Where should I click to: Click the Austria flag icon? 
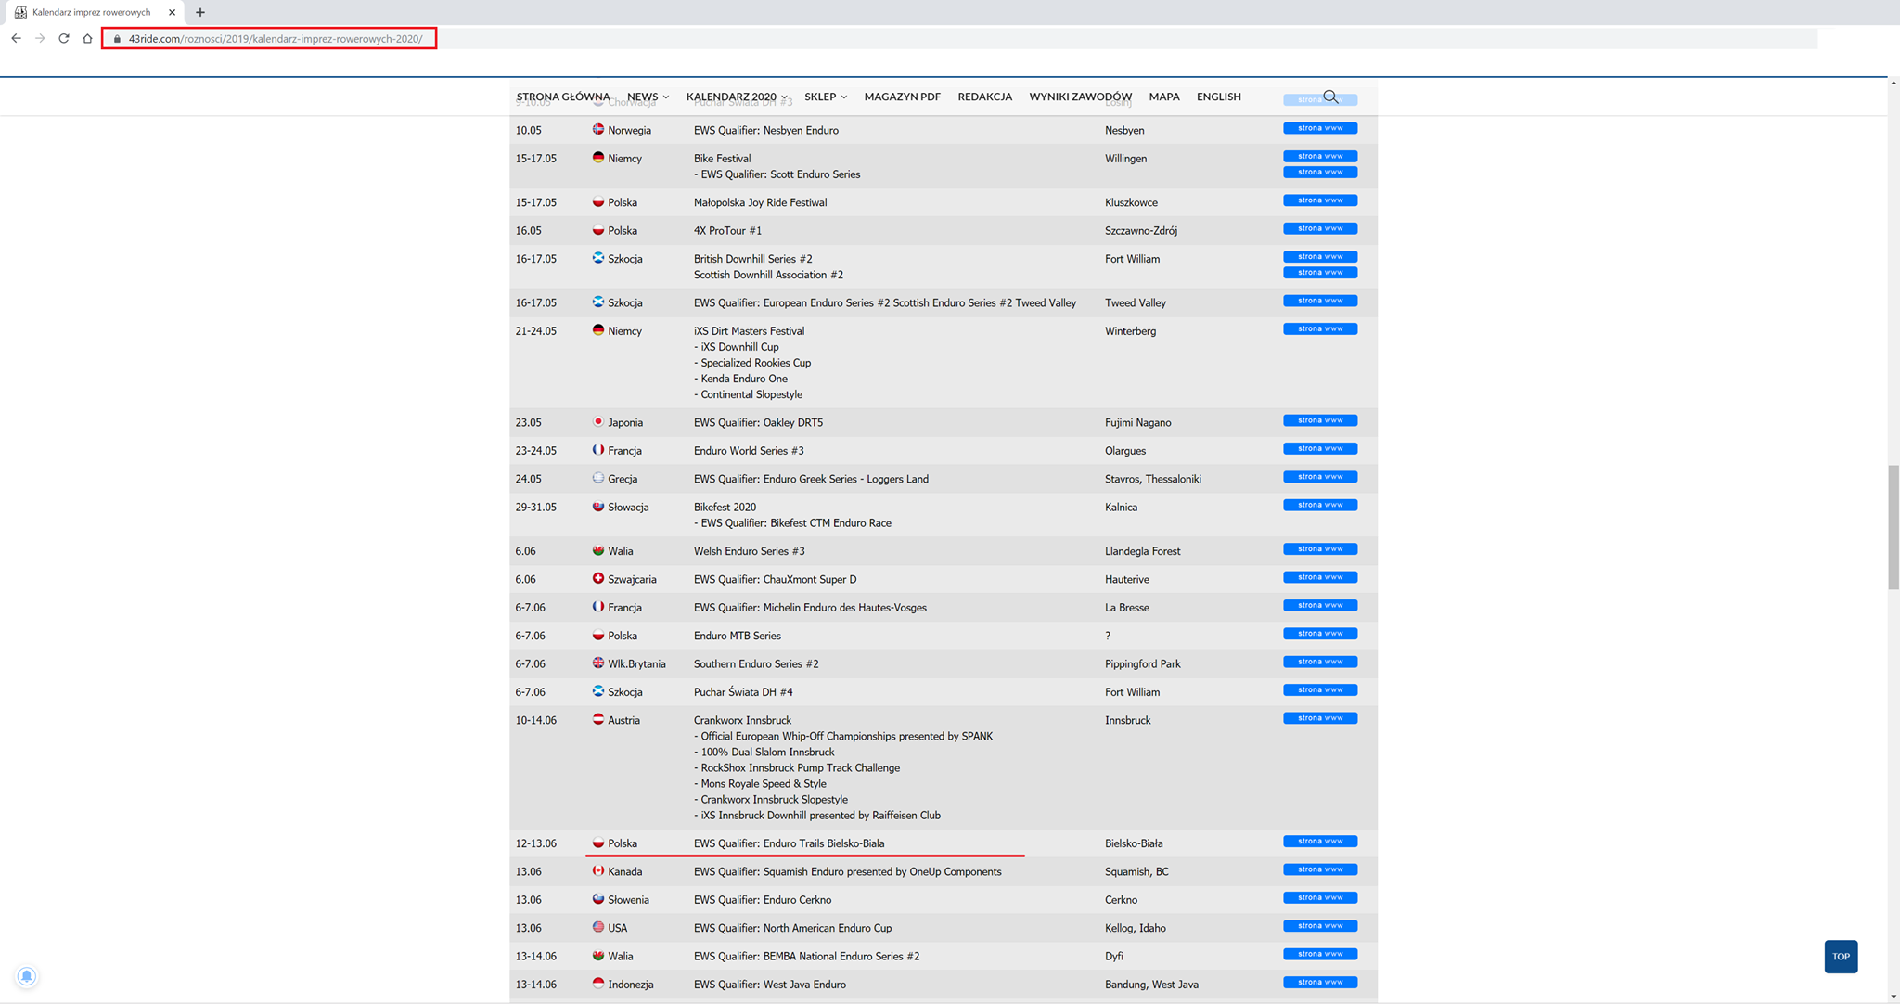(598, 719)
